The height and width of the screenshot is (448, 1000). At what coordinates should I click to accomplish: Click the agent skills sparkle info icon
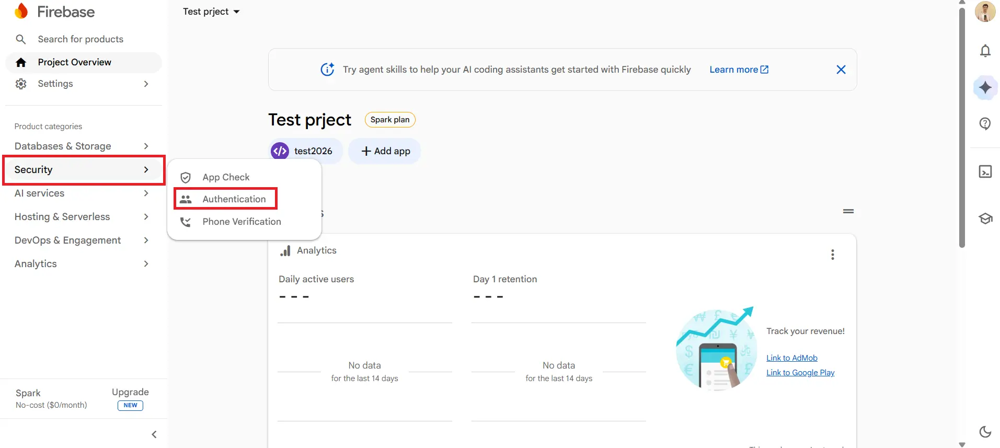pyautogui.click(x=327, y=69)
